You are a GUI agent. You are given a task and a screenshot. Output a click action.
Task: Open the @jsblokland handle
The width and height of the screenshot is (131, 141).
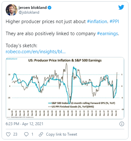[29, 12]
